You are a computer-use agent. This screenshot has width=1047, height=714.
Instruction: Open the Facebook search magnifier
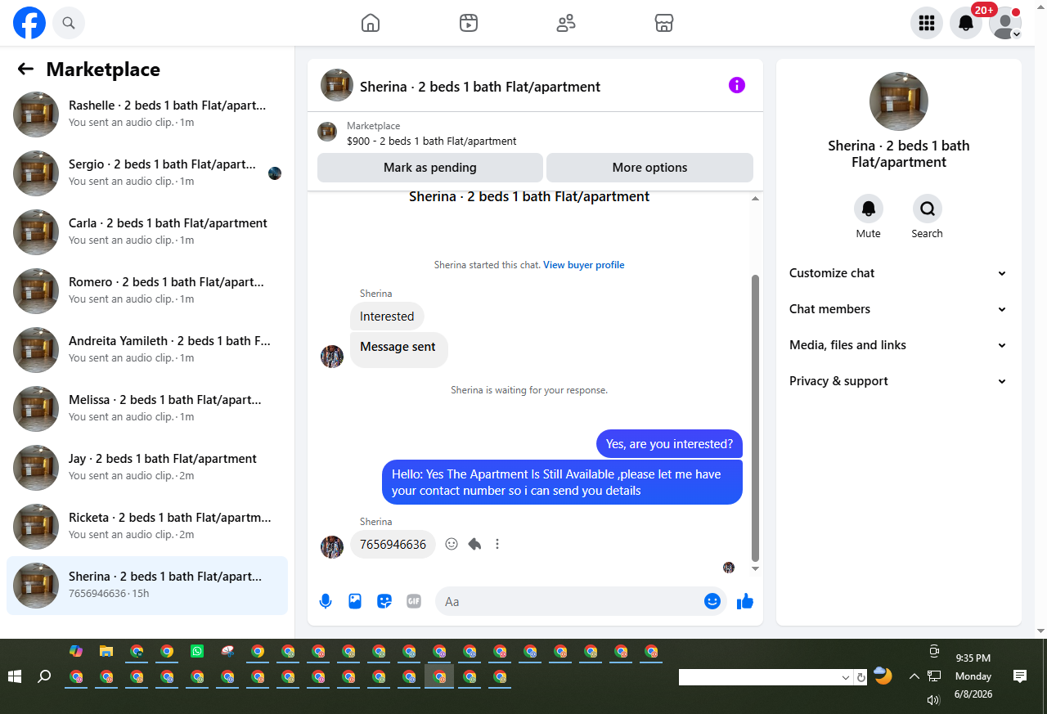point(69,23)
